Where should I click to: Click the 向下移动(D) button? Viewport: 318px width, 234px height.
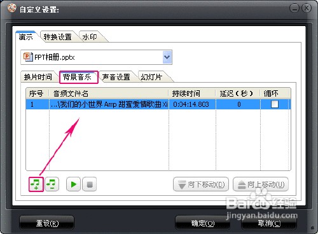point(201,184)
